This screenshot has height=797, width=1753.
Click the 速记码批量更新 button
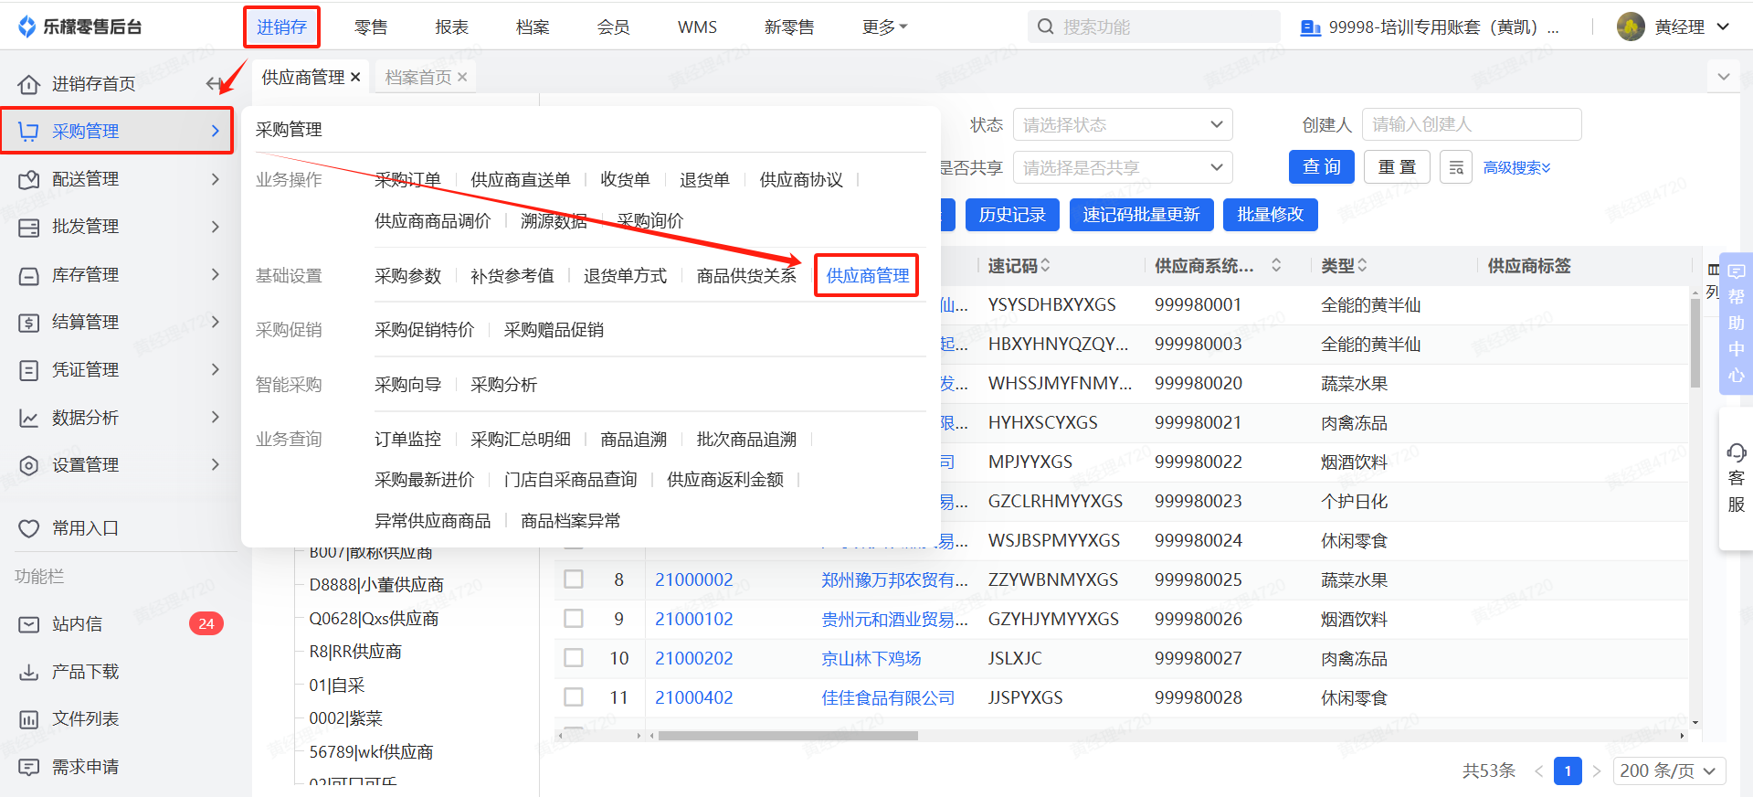1142,215
